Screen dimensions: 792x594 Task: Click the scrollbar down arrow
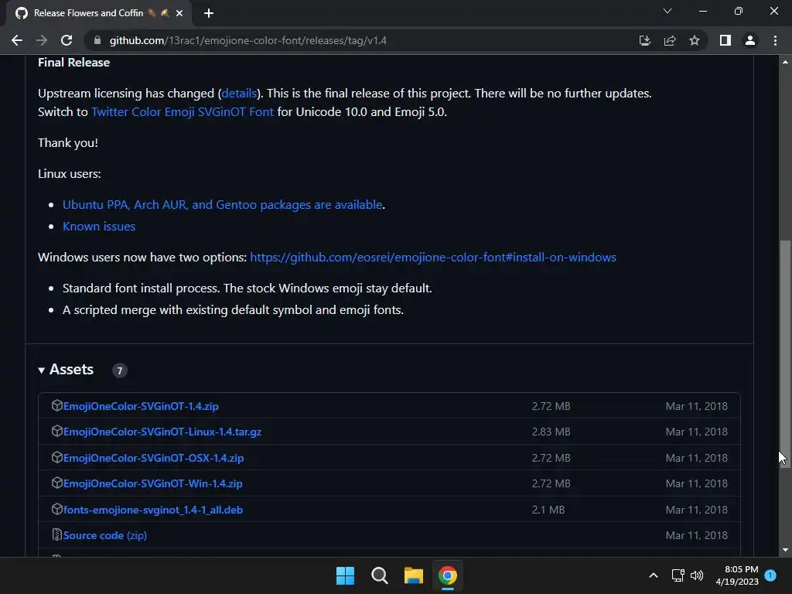(x=785, y=550)
